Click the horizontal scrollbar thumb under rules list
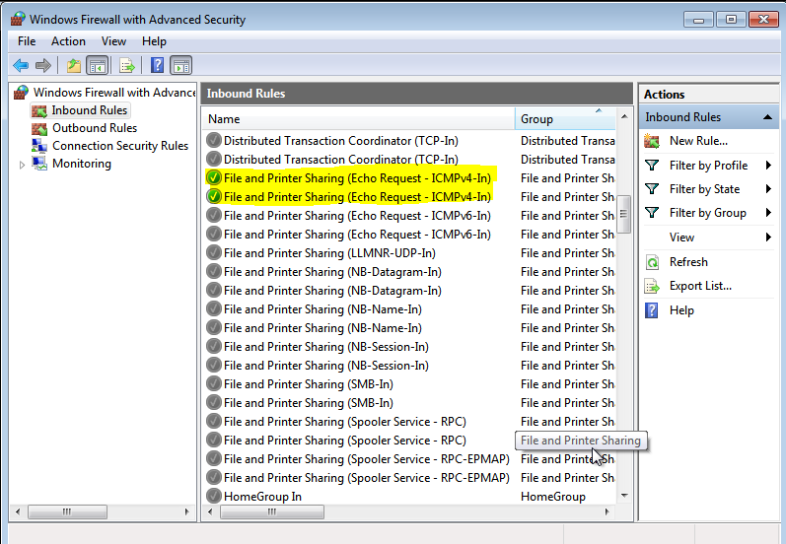The height and width of the screenshot is (544, 786). point(271,511)
